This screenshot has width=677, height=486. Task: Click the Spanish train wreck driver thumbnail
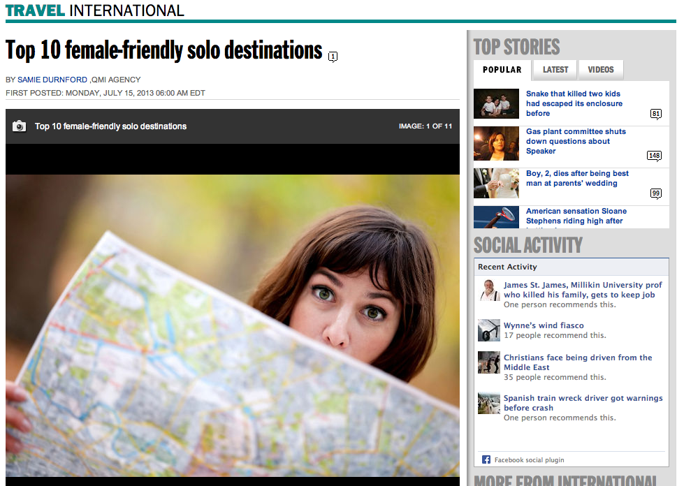pos(489,403)
